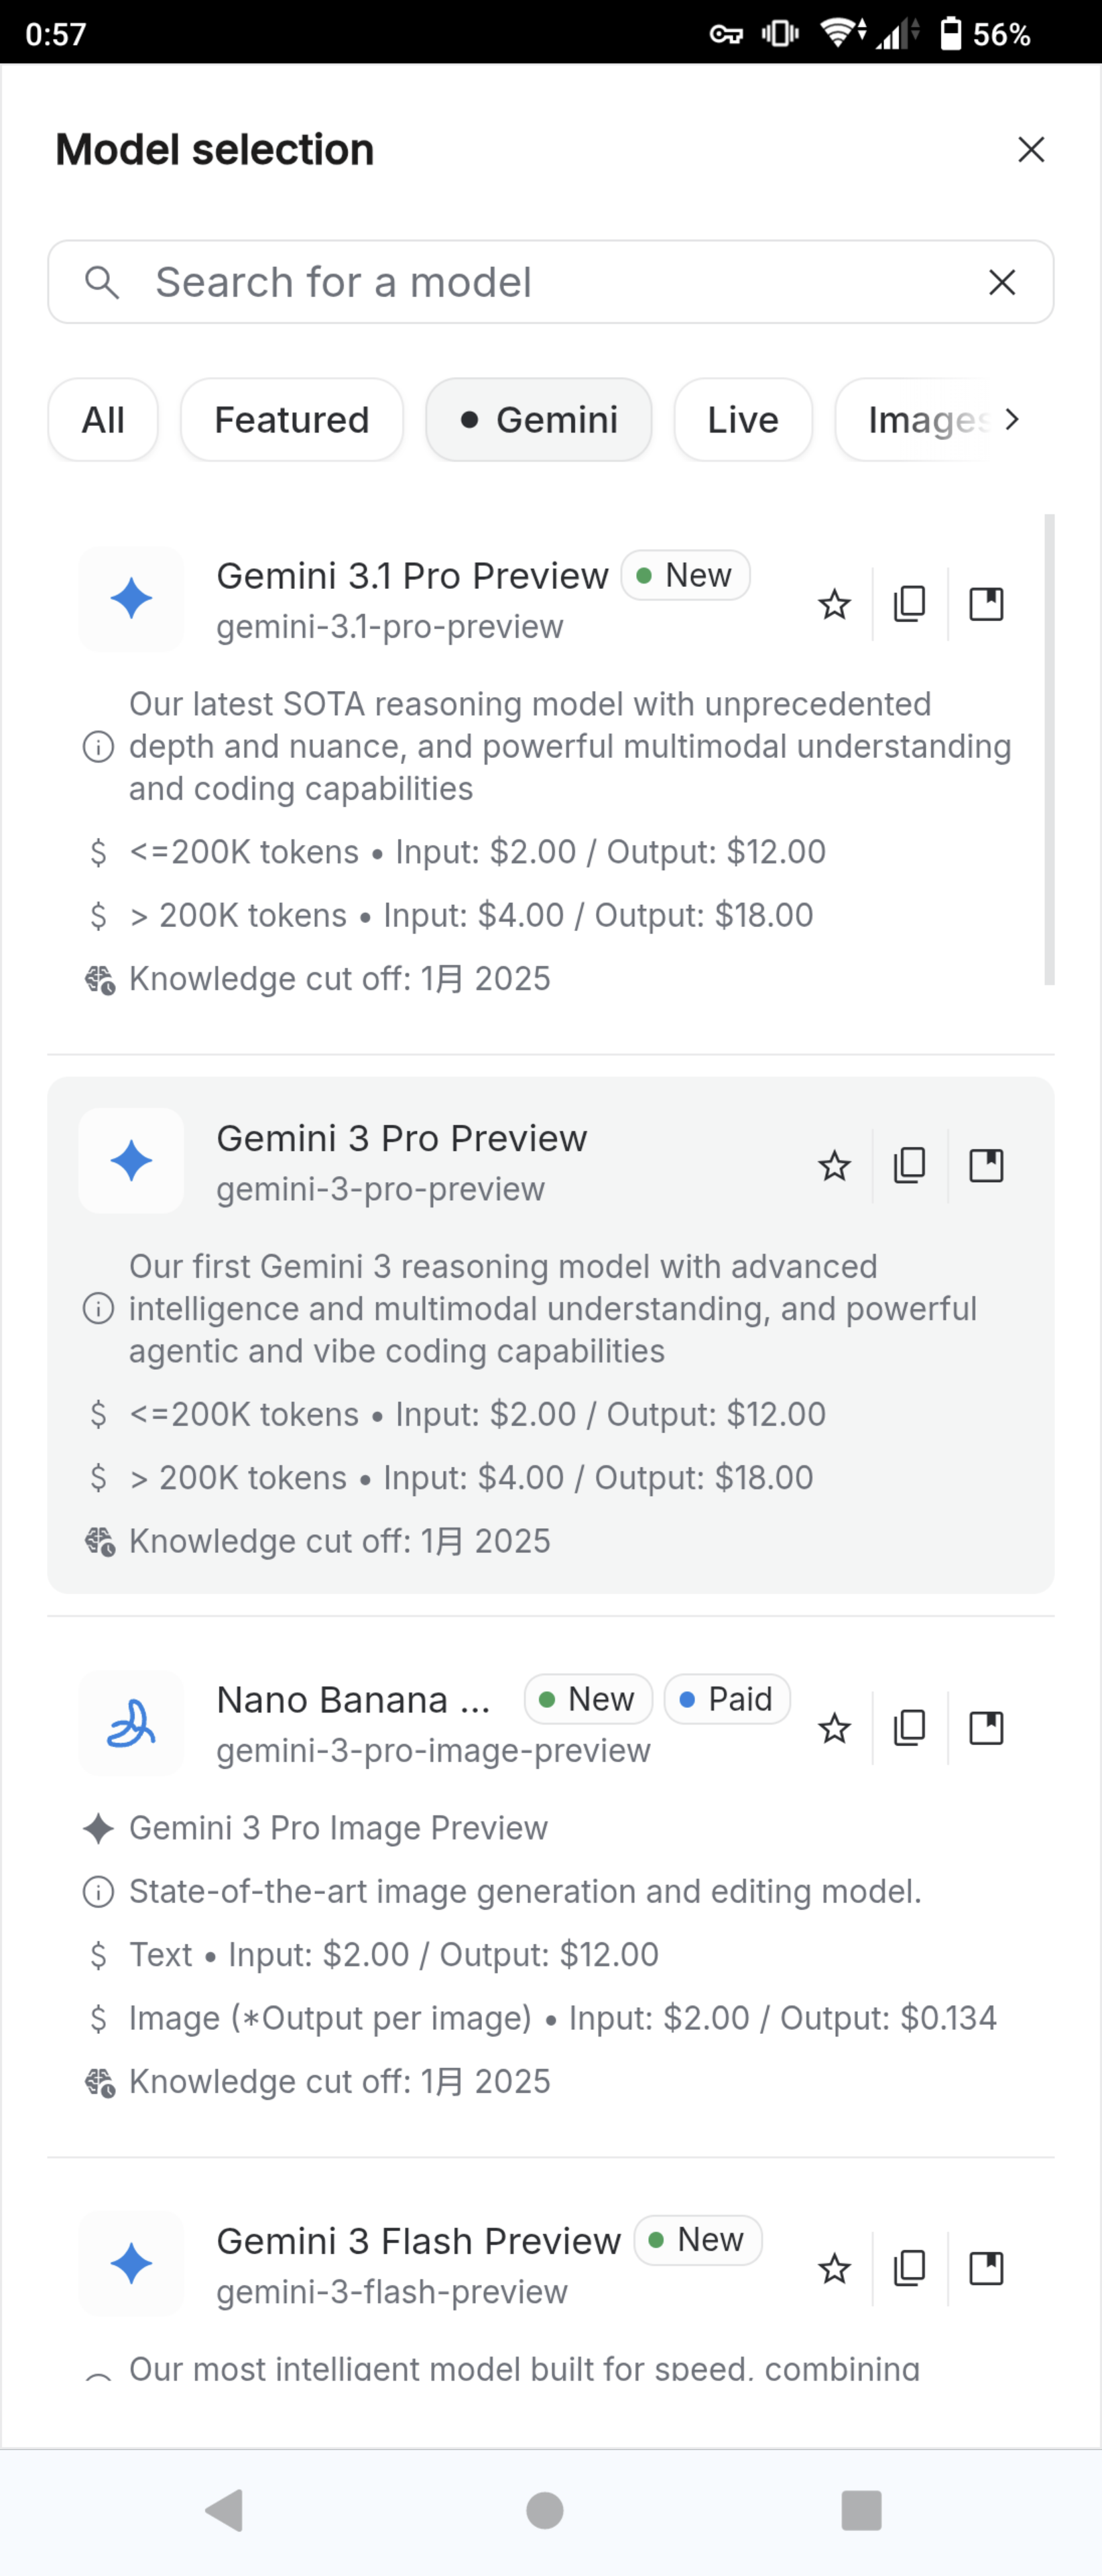Open Gemini 3 Pro Preview details icon
The image size is (1102, 2576).
tap(986, 1166)
